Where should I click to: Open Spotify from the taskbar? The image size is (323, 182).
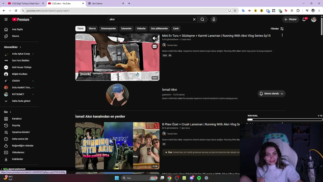[199, 178]
